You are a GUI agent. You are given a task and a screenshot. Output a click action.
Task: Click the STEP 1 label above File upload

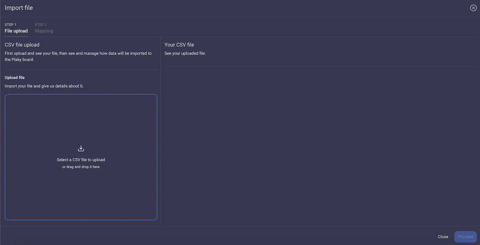[10, 24]
